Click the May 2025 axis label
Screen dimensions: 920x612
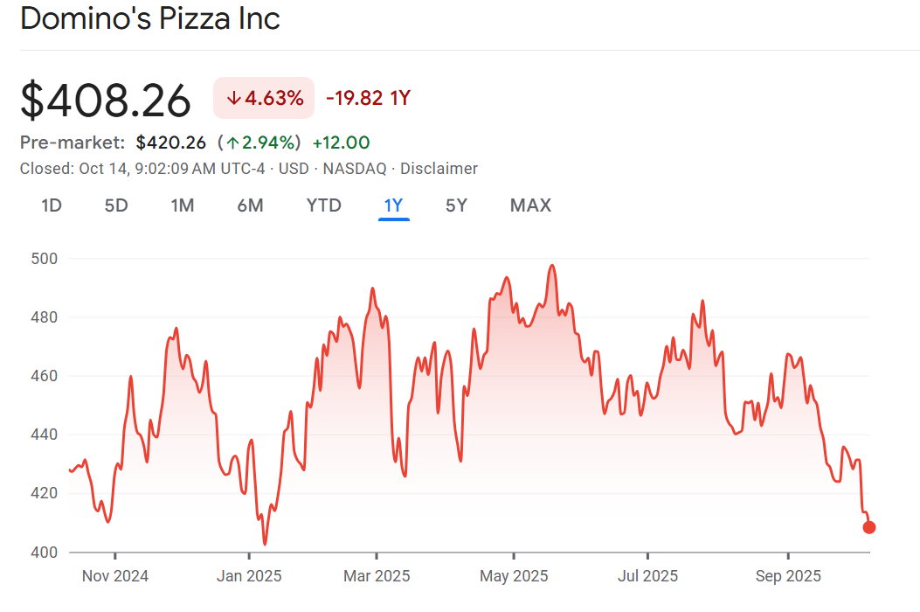click(515, 576)
